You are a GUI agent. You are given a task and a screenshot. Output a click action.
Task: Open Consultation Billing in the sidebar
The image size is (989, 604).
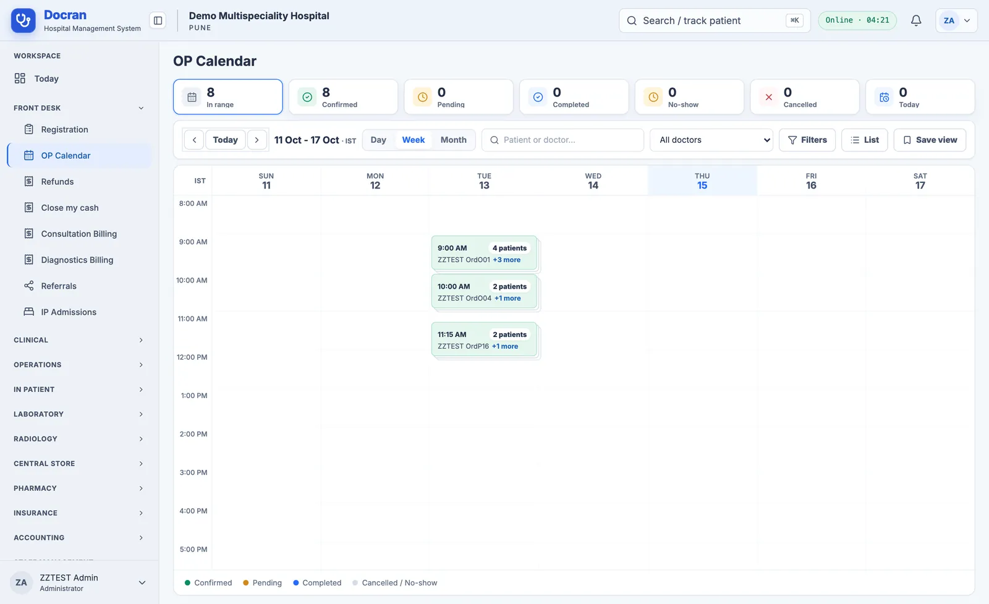point(79,234)
